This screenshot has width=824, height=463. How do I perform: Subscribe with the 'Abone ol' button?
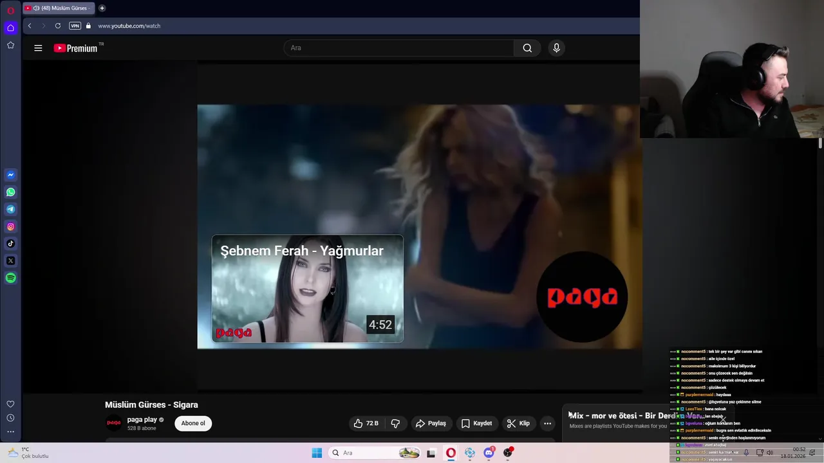click(193, 423)
